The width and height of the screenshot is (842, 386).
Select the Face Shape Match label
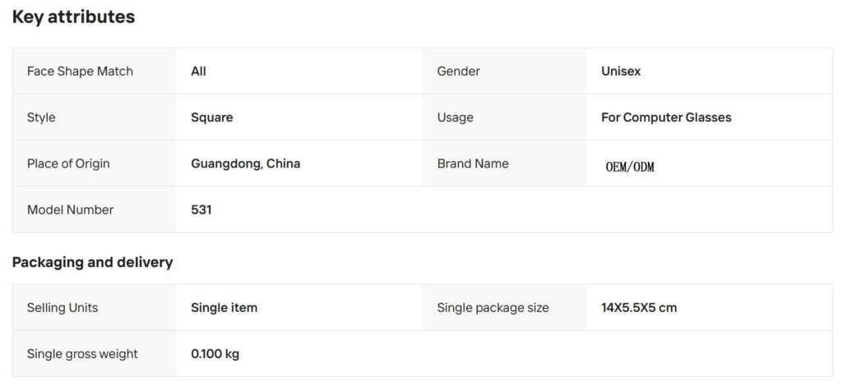tap(80, 71)
